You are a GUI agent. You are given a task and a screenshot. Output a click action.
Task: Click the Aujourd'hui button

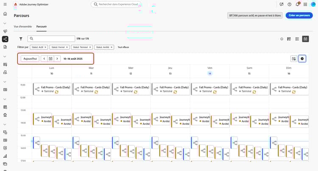click(x=30, y=59)
